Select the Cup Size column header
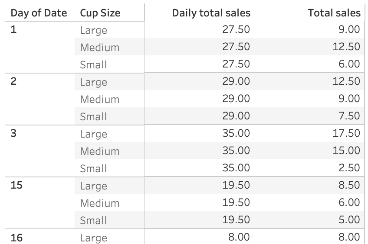Image resolution: width=368 pixels, height=244 pixels. [x=100, y=13]
